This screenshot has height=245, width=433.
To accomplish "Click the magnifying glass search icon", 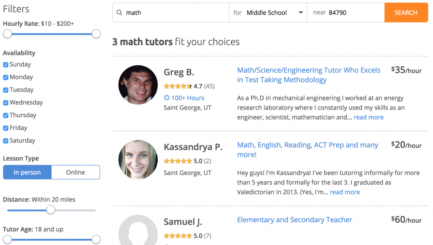I will (x=120, y=12).
